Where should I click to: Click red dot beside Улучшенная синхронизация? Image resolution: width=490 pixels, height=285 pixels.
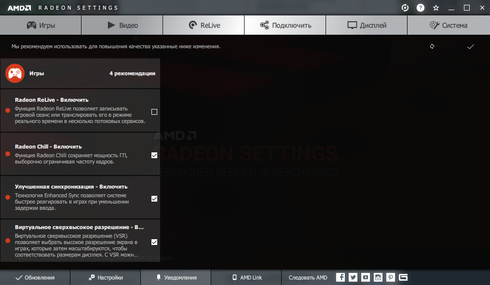click(8, 197)
